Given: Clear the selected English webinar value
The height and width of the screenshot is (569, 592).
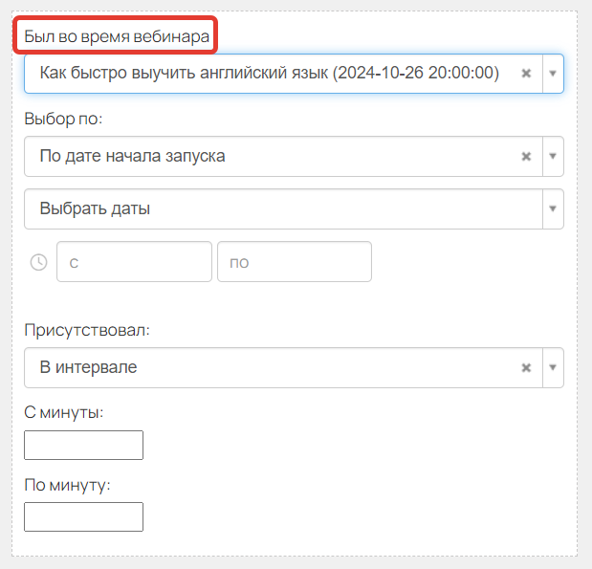Looking at the screenshot, I should point(526,74).
